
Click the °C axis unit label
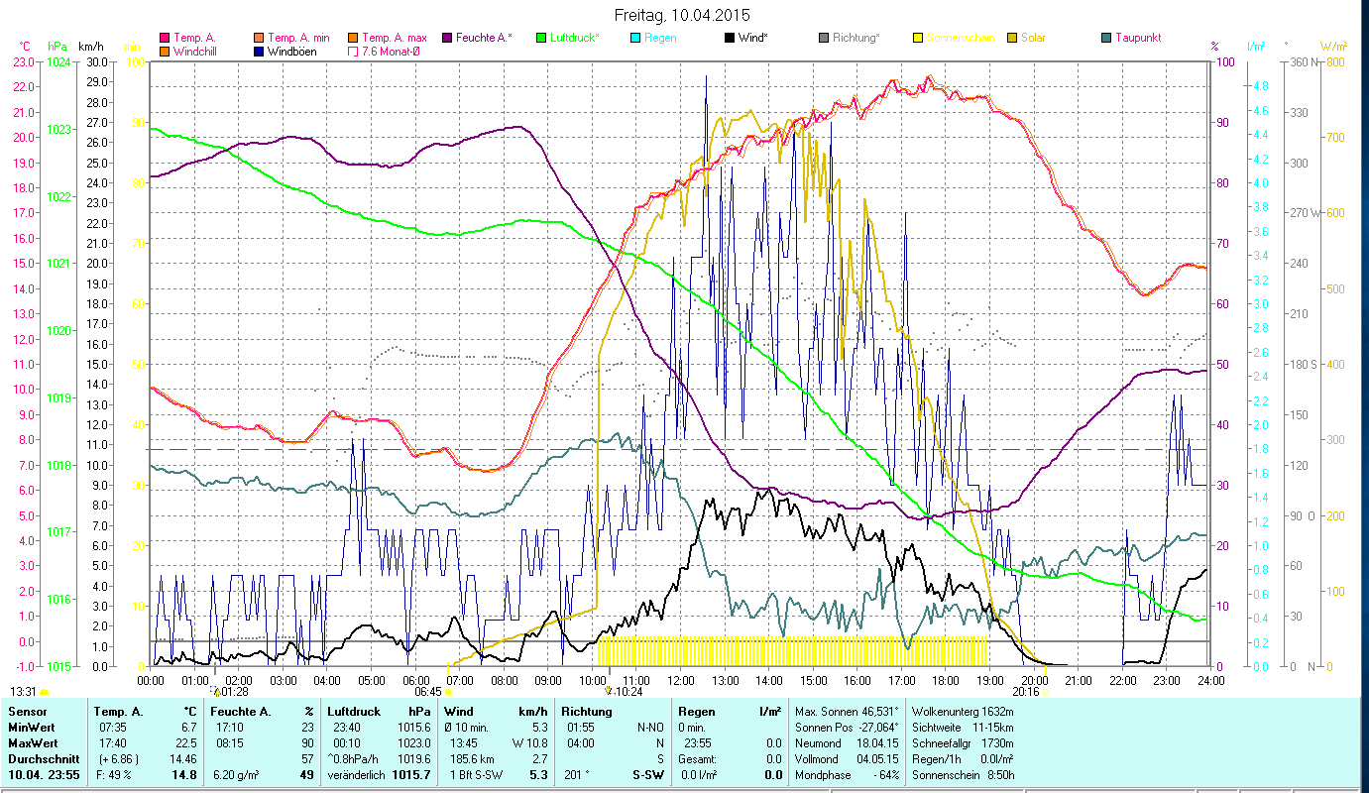coord(25,47)
